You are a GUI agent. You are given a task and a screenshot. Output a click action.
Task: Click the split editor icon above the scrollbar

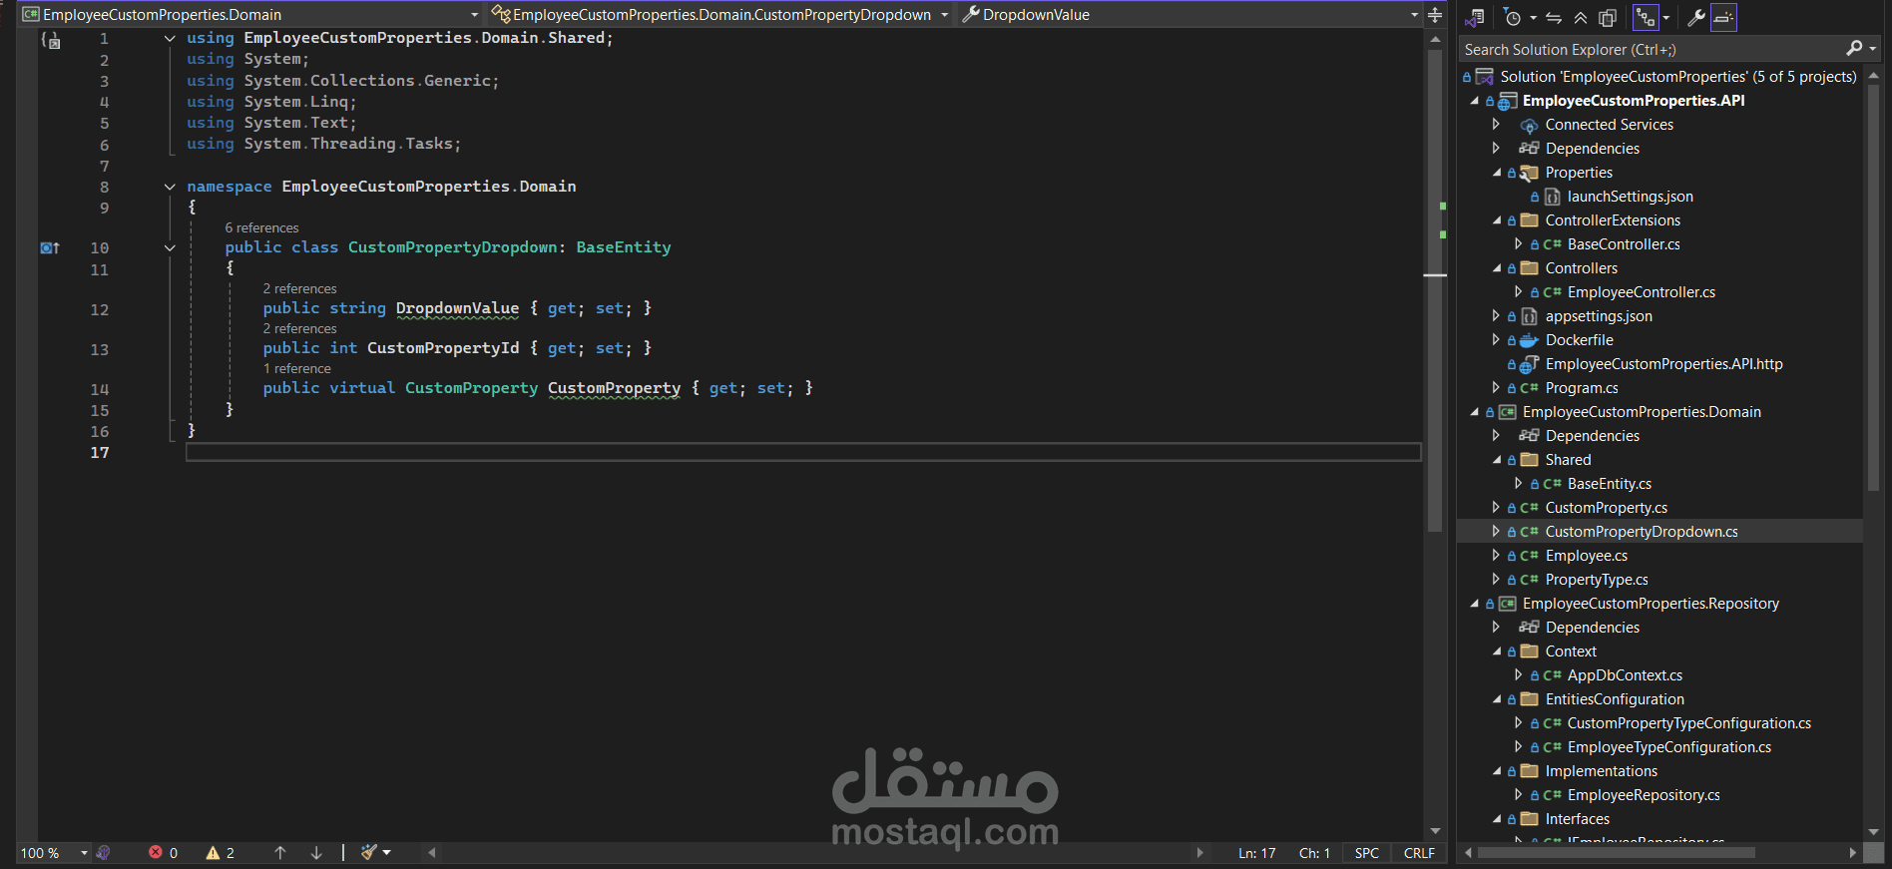pyautogui.click(x=1435, y=15)
